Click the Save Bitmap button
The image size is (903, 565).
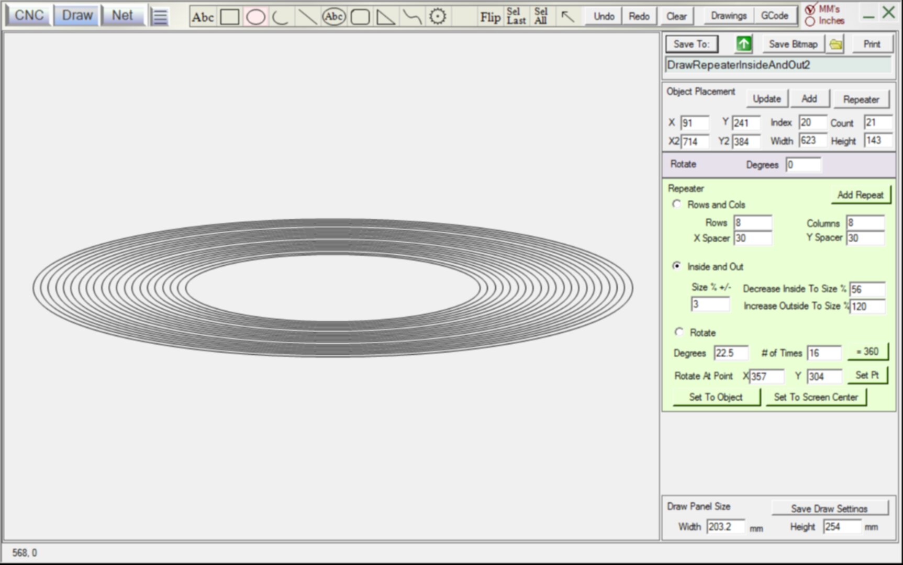pyautogui.click(x=793, y=44)
